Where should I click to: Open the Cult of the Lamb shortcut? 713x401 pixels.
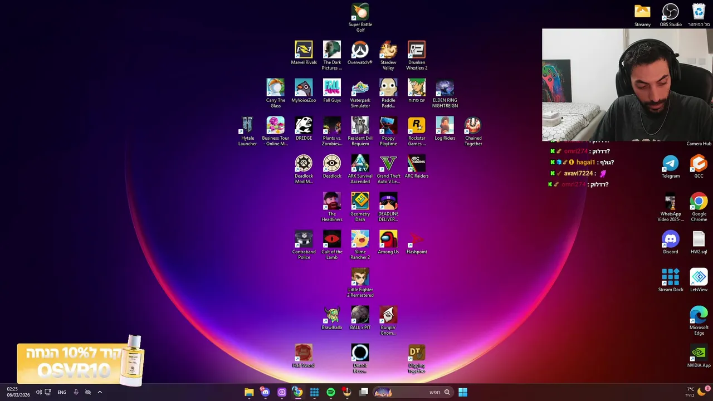click(332, 245)
